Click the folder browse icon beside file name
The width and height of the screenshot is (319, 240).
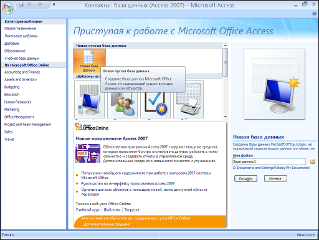coord(313,161)
